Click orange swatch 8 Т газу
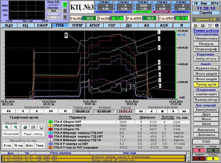 pyautogui.click(x=50, y=147)
